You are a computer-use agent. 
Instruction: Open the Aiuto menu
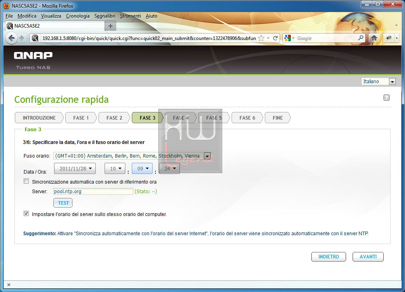(x=151, y=16)
